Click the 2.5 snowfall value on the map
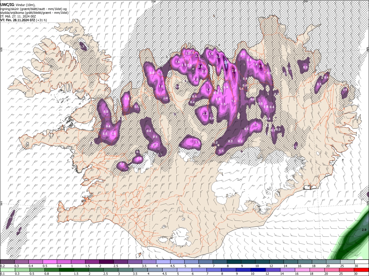Screen dimensions: 369x276 click(261, 66)
